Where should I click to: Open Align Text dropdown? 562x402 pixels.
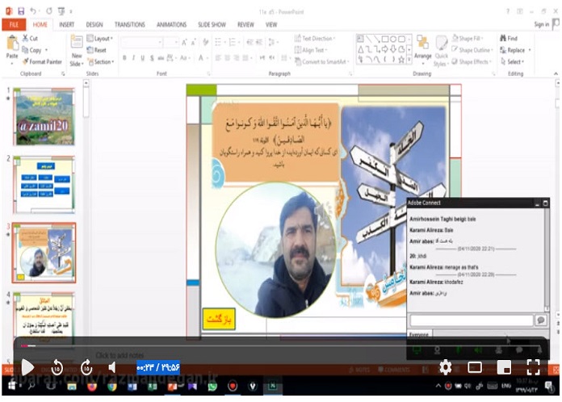pyautogui.click(x=311, y=50)
